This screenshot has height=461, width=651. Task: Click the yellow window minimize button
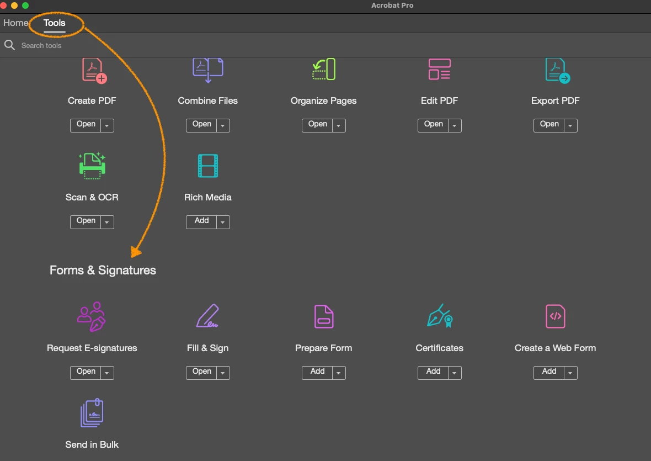[14, 6]
